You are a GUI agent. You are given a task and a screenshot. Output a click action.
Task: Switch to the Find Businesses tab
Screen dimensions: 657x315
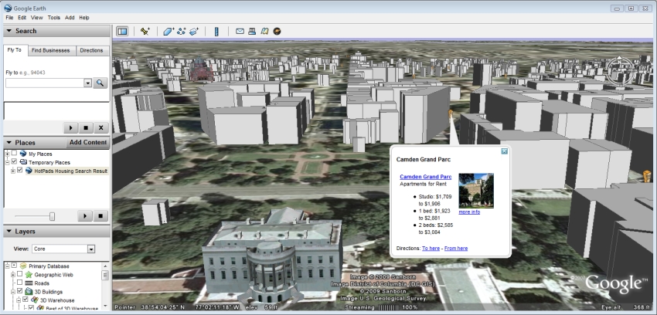[x=51, y=51]
